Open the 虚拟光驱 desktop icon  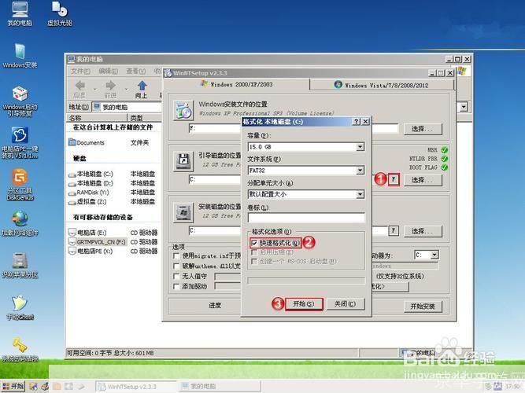click(x=60, y=13)
